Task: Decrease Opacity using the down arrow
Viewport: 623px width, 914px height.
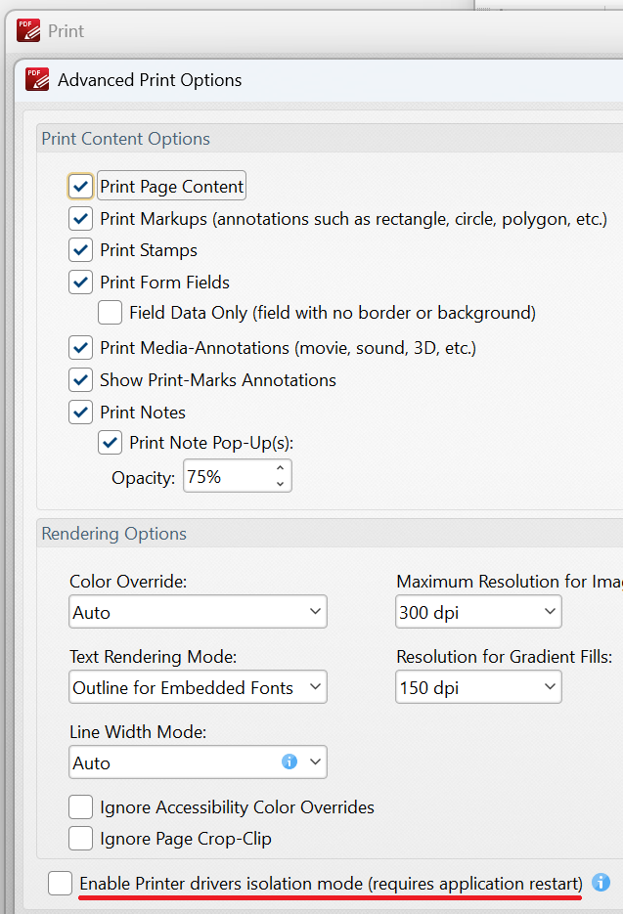Action: tap(280, 484)
